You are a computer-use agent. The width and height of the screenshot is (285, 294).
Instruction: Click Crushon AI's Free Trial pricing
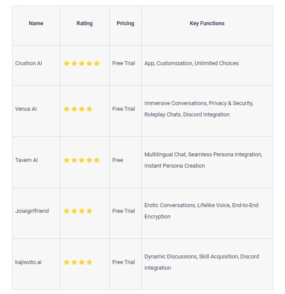124,63
